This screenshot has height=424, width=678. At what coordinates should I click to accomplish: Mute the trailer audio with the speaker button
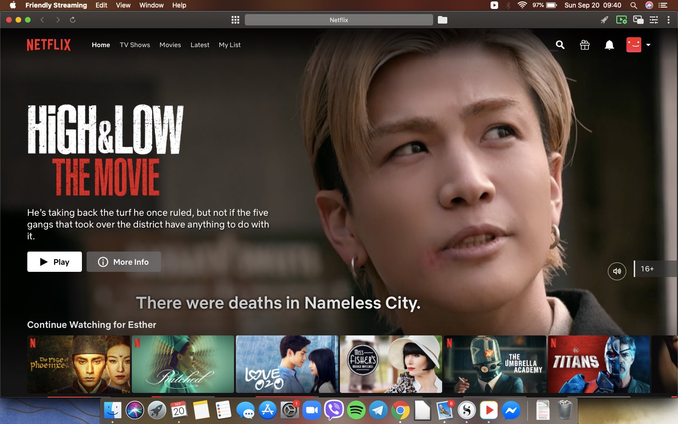point(617,271)
